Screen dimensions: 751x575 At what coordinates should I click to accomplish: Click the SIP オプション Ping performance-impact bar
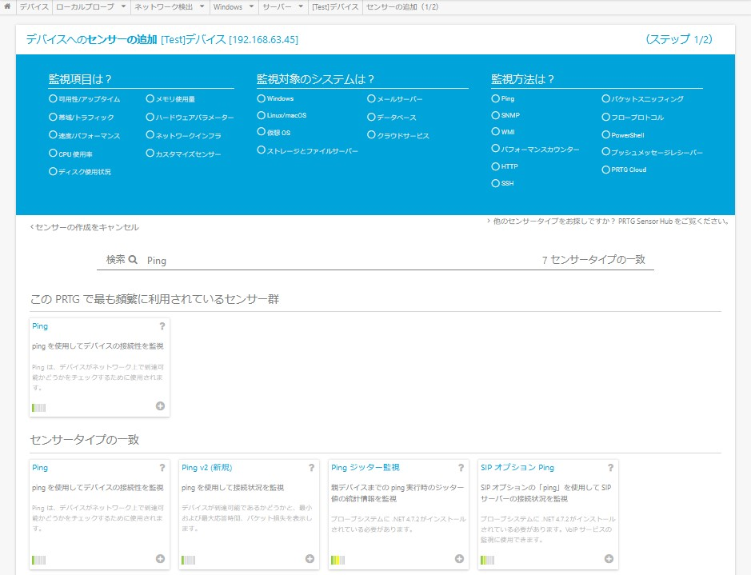[487, 560]
